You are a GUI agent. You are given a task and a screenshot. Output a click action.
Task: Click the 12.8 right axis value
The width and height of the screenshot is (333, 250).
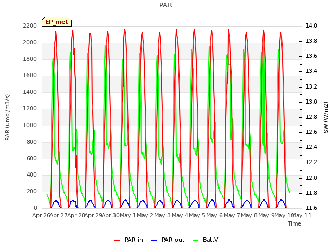[x=311, y=117]
